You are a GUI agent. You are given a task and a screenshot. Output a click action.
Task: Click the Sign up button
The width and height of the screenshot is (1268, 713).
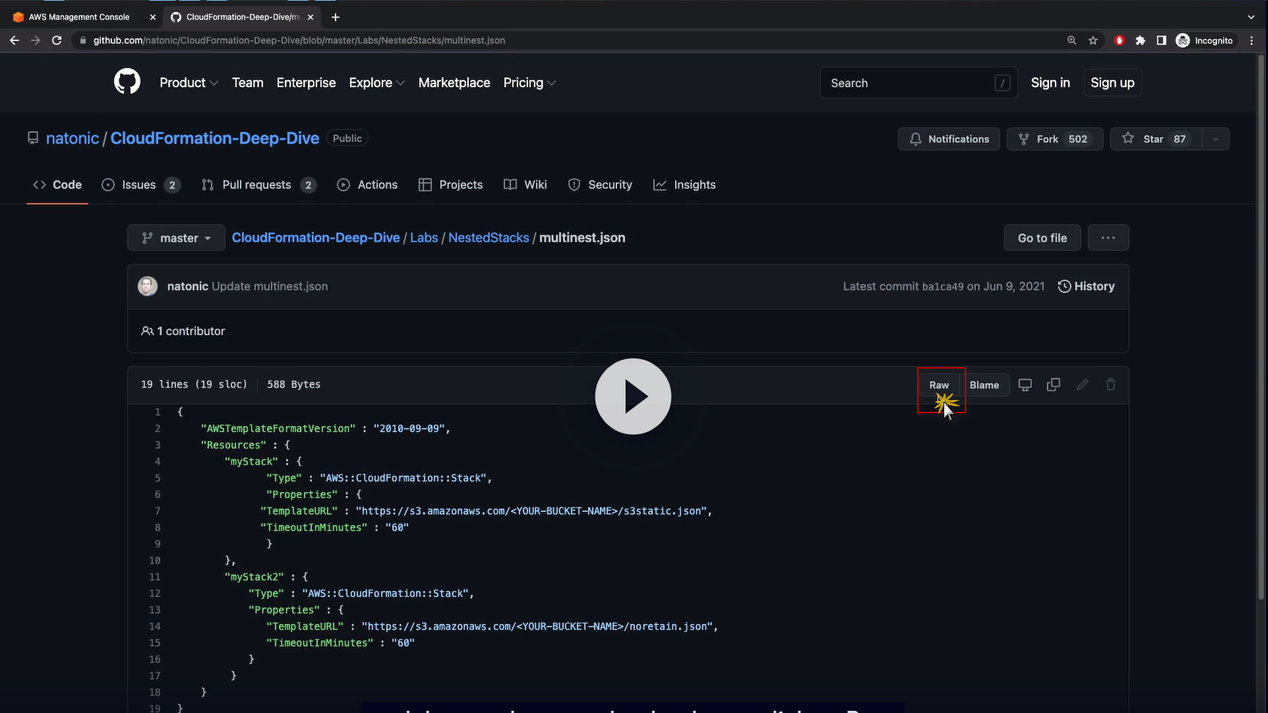(x=1112, y=83)
